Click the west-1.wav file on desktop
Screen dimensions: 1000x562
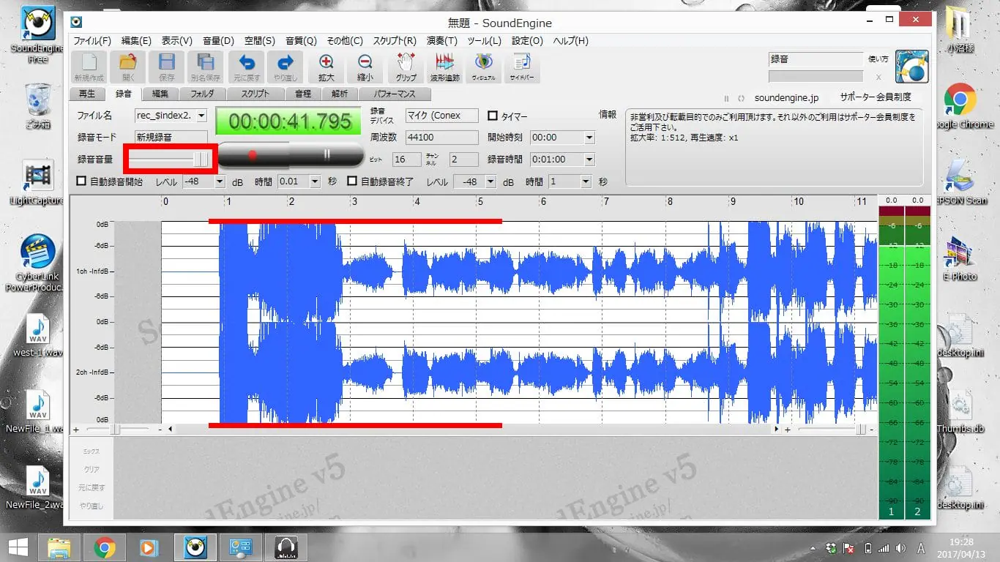pyautogui.click(x=38, y=336)
